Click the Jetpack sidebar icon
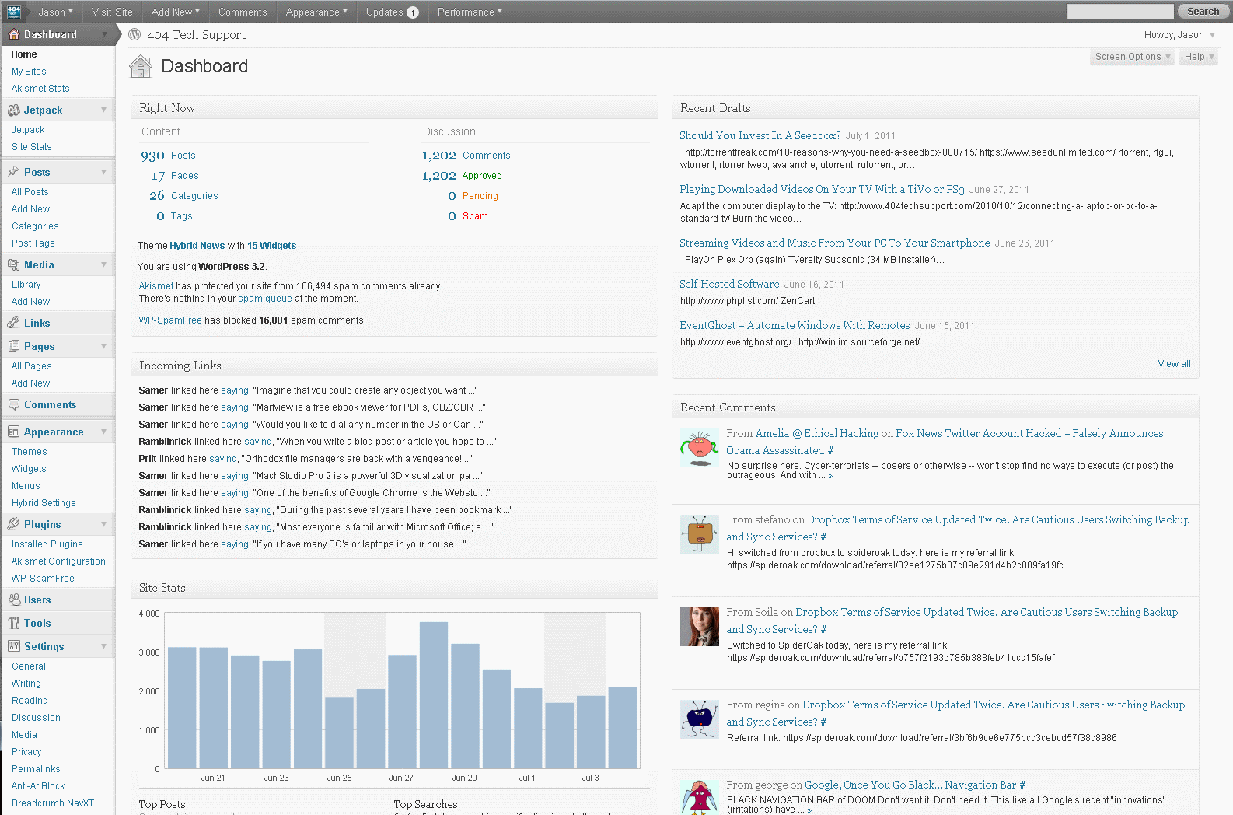 14,110
